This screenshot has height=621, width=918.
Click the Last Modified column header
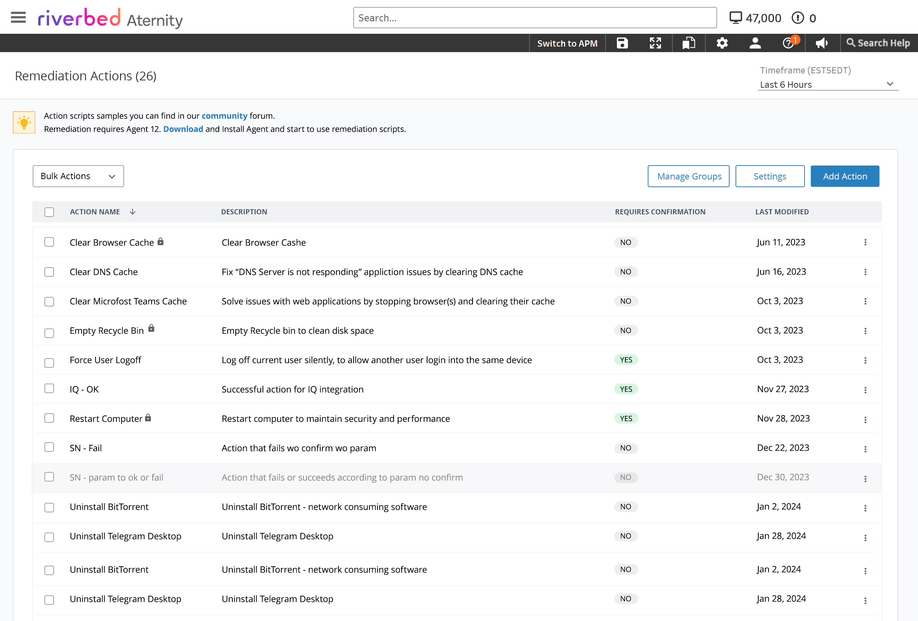coord(782,212)
